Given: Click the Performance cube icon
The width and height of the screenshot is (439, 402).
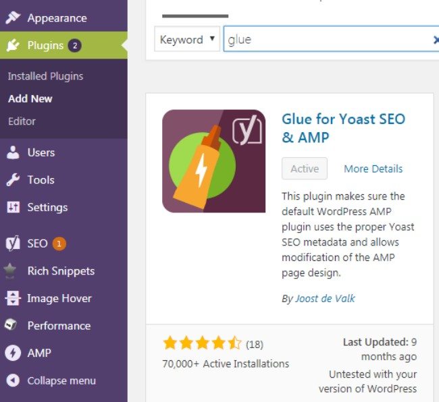Looking at the screenshot, I should (11, 325).
